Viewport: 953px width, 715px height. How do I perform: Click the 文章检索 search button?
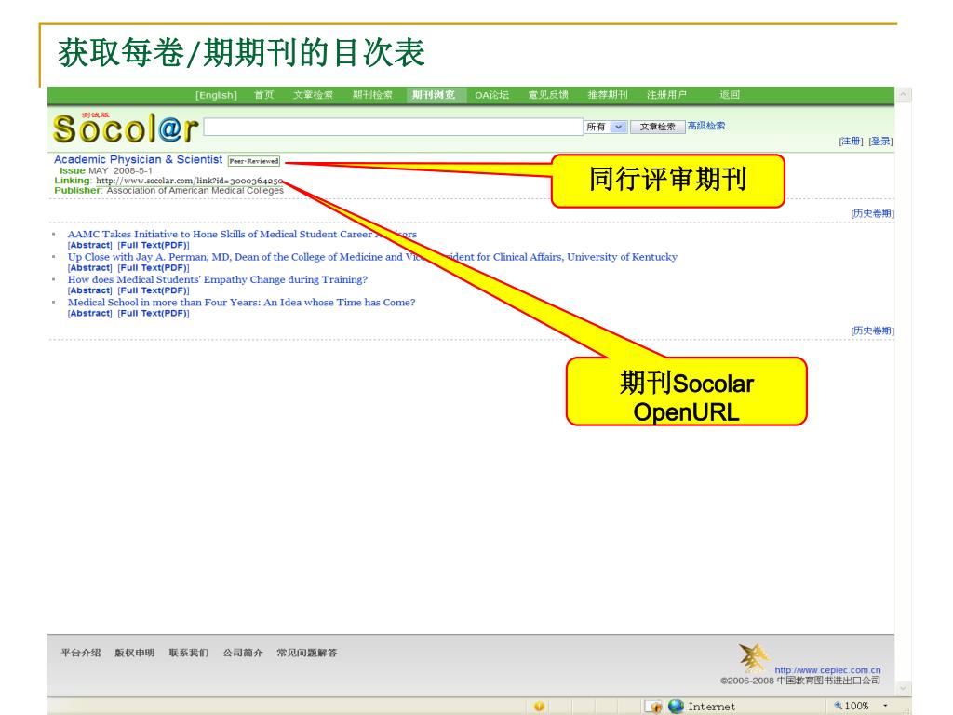[658, 127]
